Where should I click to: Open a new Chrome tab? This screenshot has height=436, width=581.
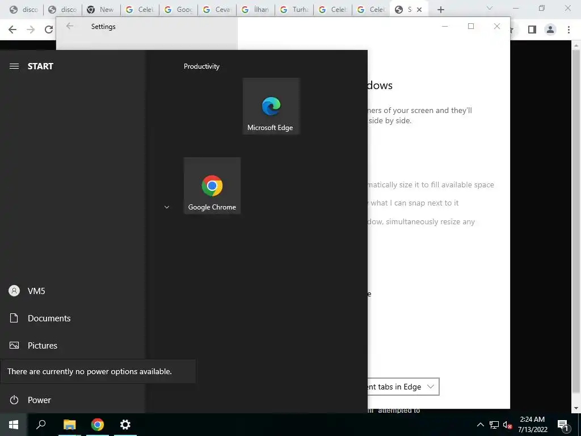[x=440, y=10]
